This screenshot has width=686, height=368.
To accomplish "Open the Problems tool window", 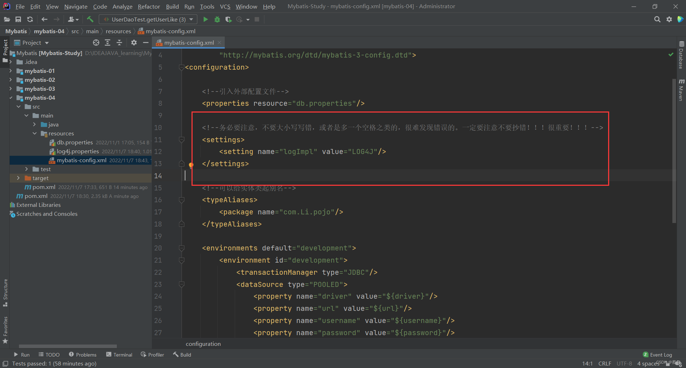I will point(83,355).
